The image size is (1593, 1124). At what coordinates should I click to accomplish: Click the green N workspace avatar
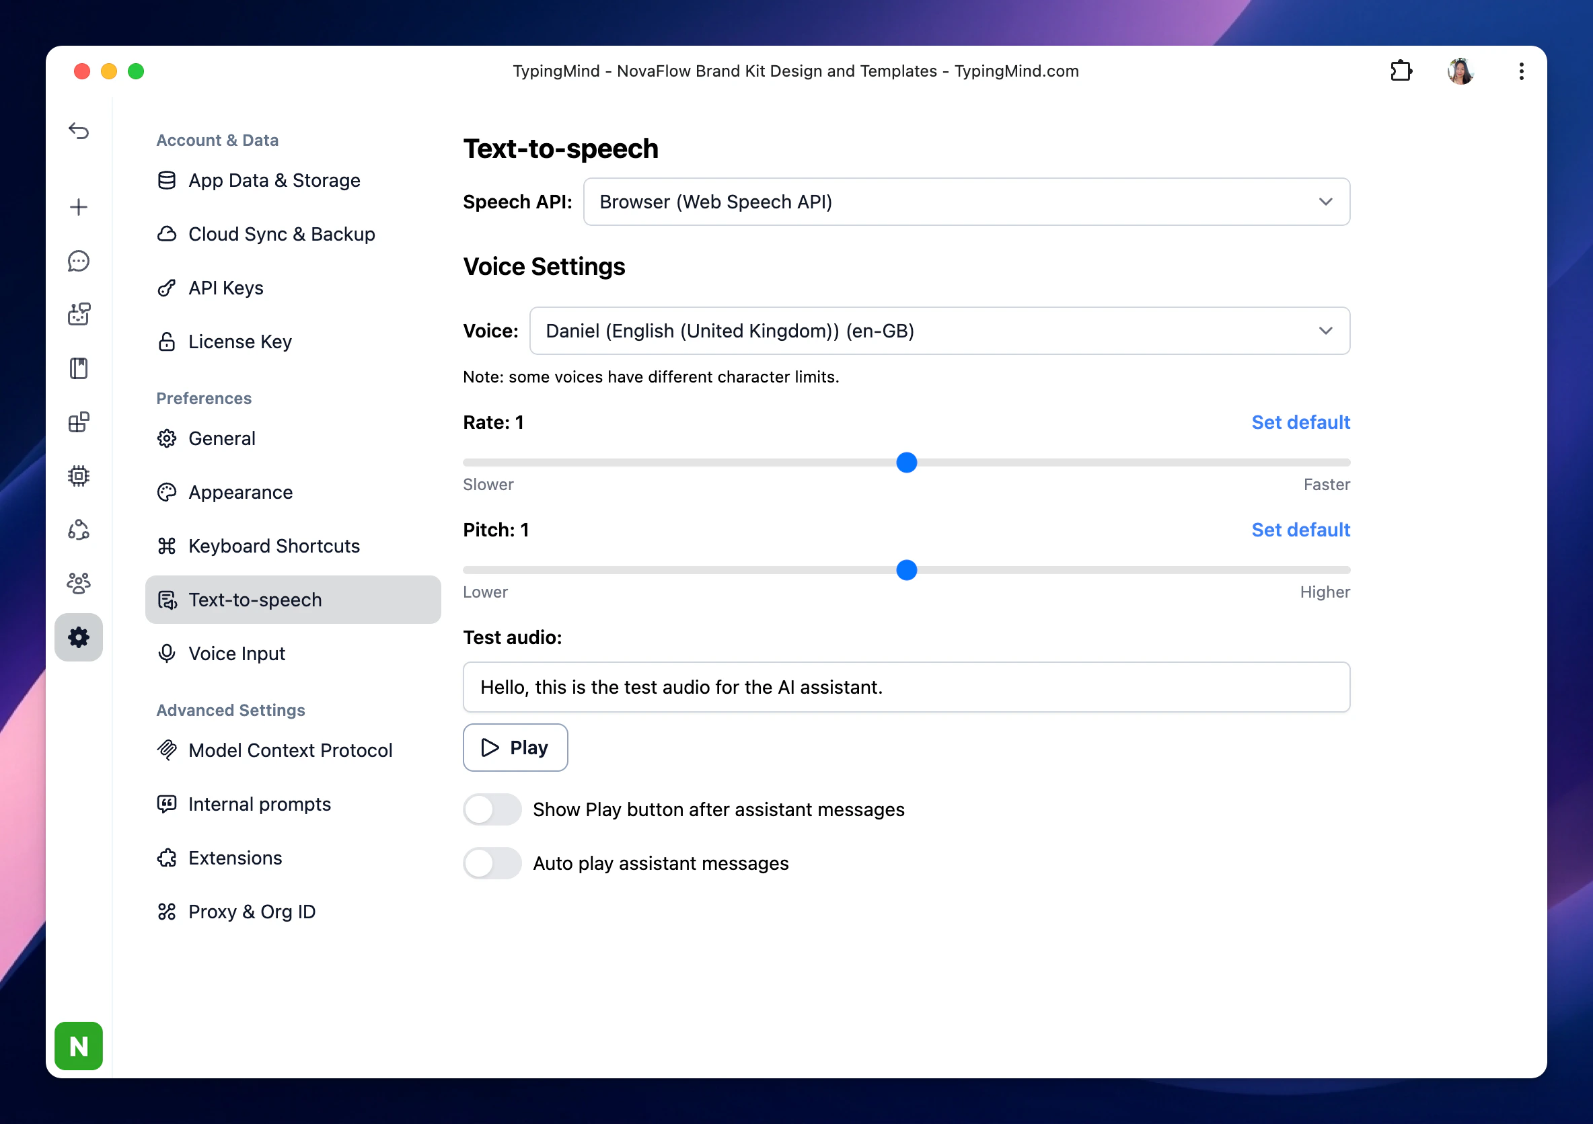click(x=79, y=1045)
